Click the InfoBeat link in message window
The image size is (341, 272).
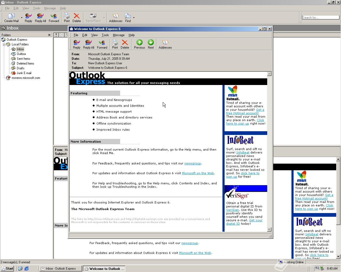point(243,152)
